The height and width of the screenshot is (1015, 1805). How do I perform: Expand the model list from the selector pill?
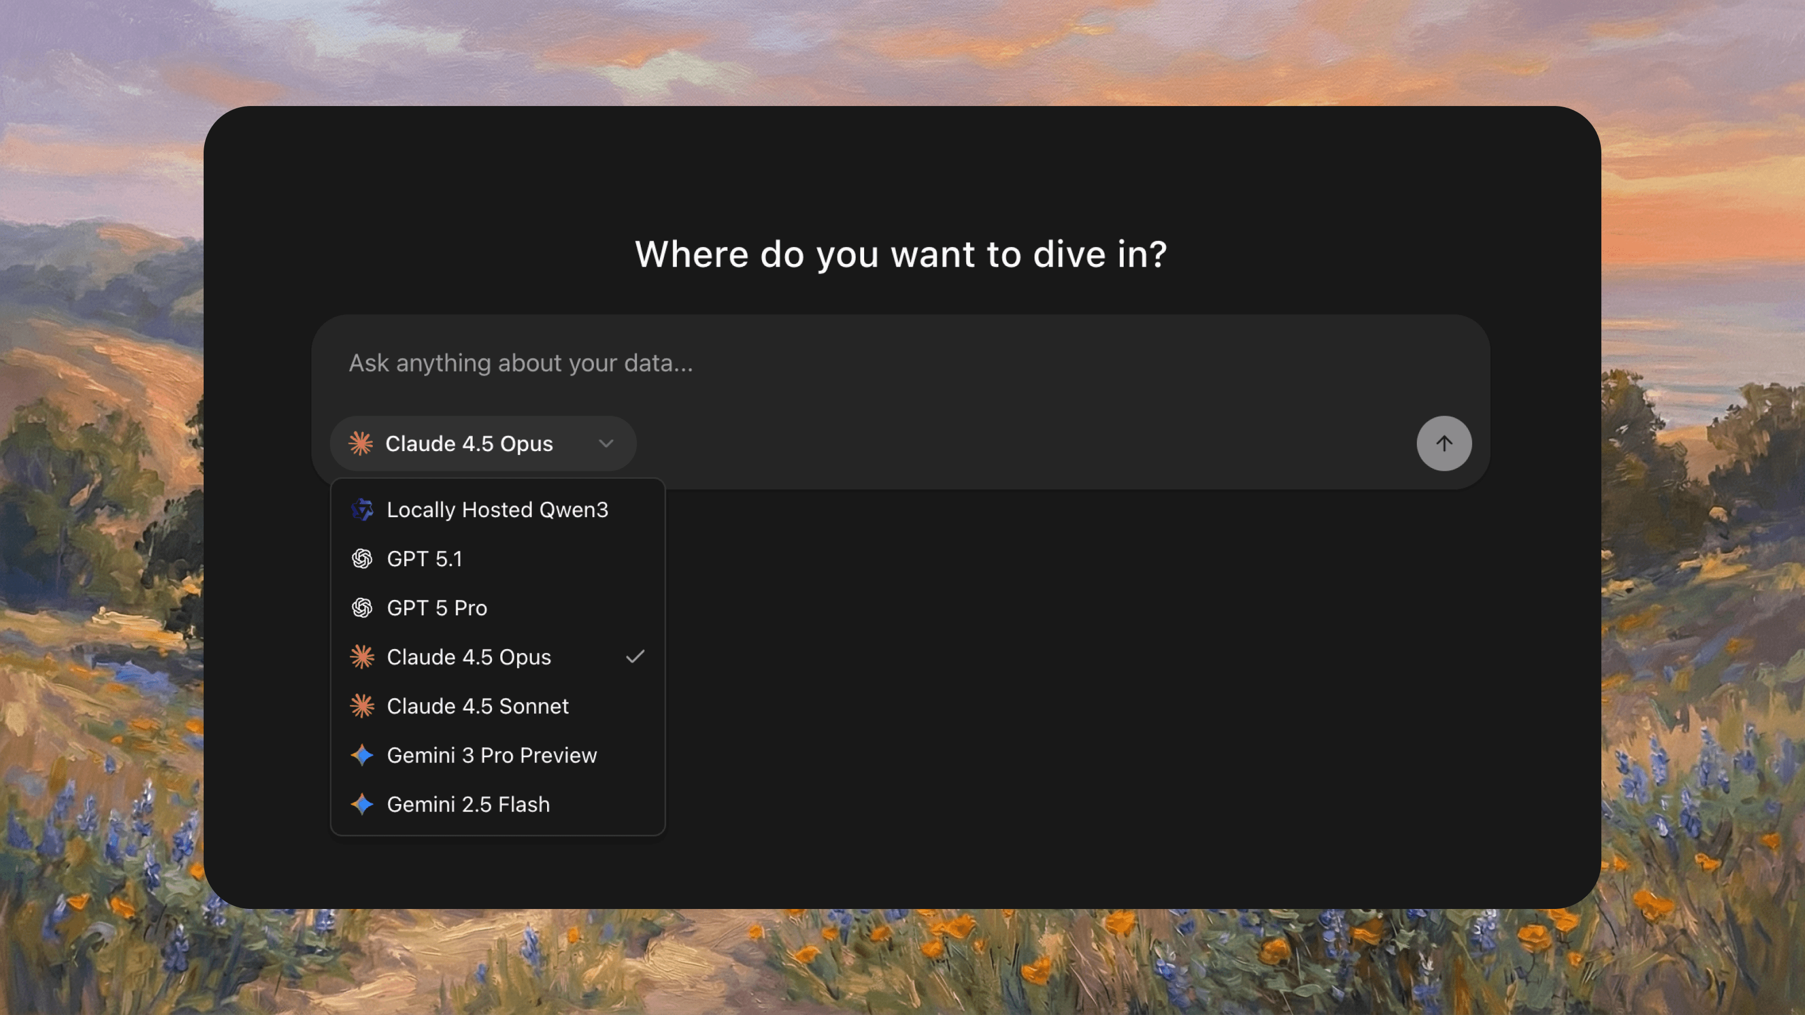pos(482,443)
